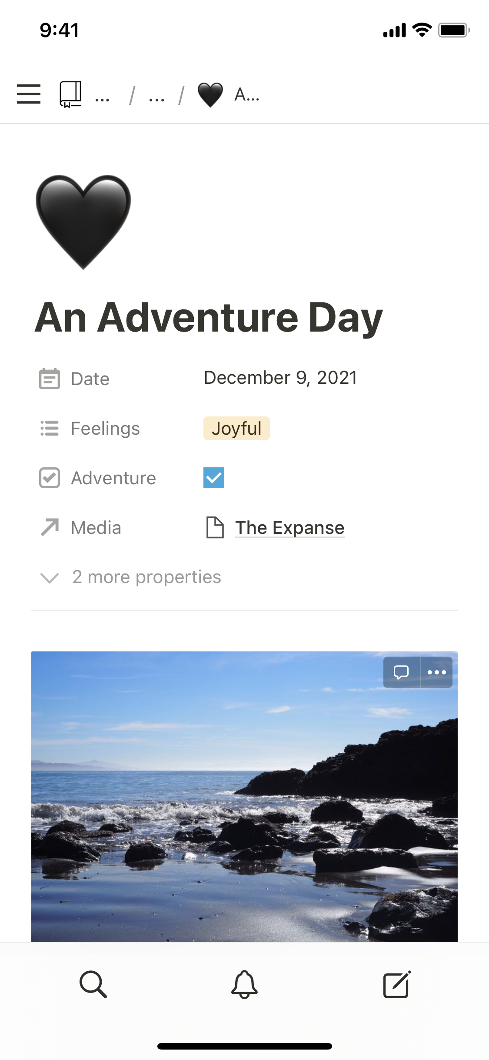This screenshot has width=489, height=1060.
Task: Create a new page with compose icon
Action: [396, 984]
